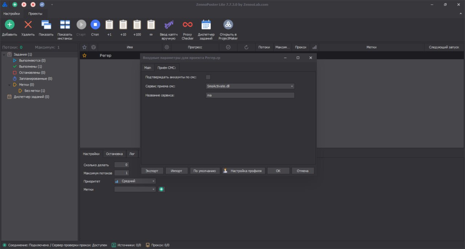Click the Импорт button
The width and height of the screenshot is (465, 249).
(177, 171)
